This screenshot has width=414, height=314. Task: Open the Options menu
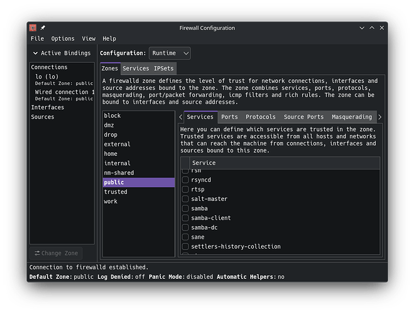(x=63, y=38)
